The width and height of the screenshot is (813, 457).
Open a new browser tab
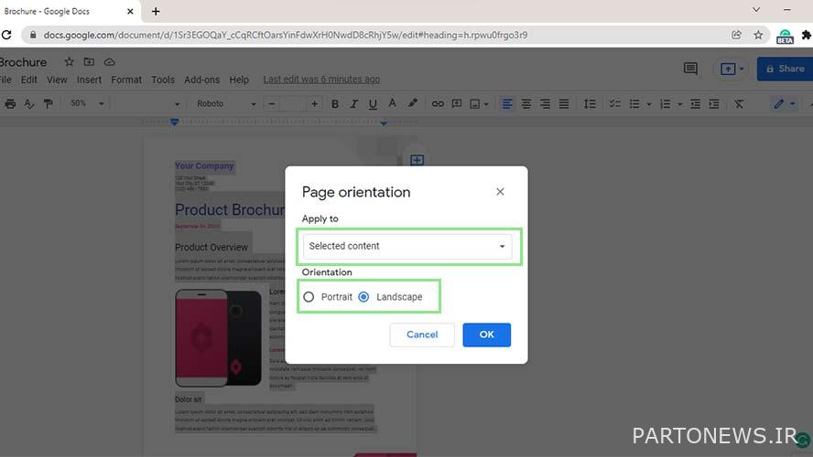tap(156, 11)
